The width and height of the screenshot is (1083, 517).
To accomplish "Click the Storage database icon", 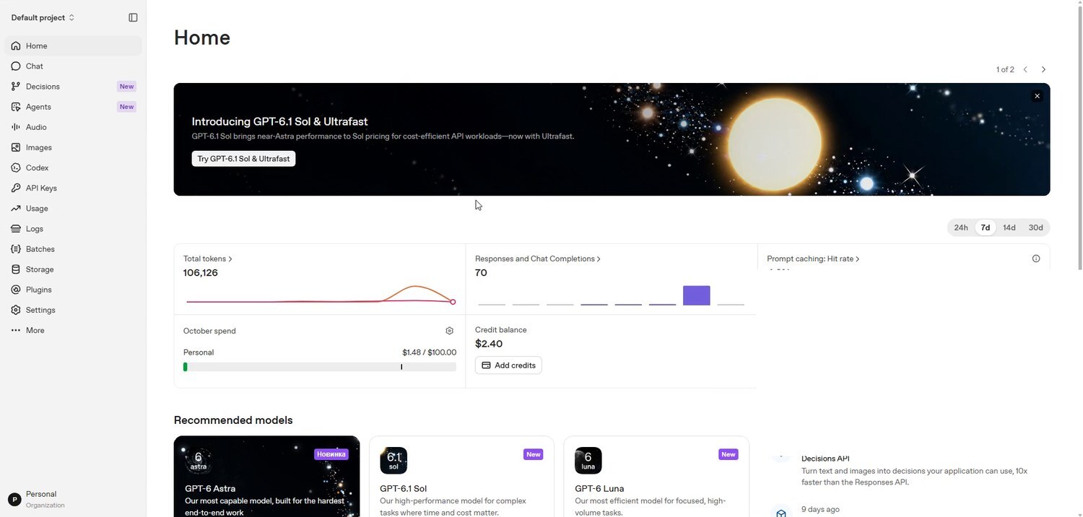I will click(x=16, y=269).
